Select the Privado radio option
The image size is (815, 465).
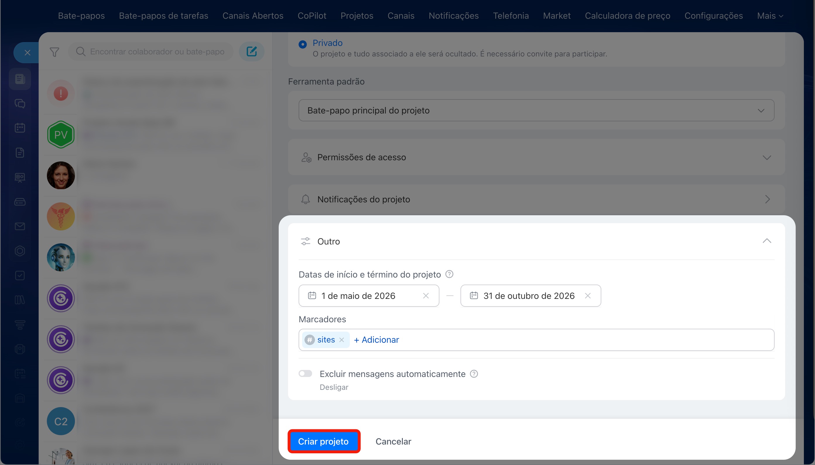click(x=302, y=44)
